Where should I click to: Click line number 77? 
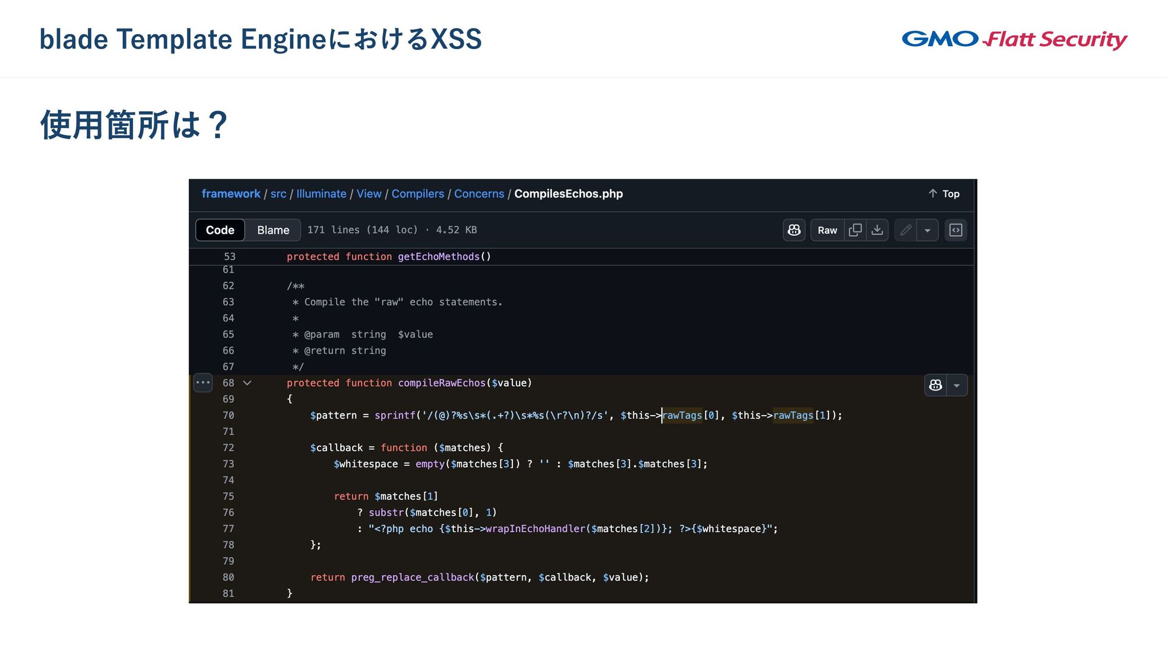(229, 529)
